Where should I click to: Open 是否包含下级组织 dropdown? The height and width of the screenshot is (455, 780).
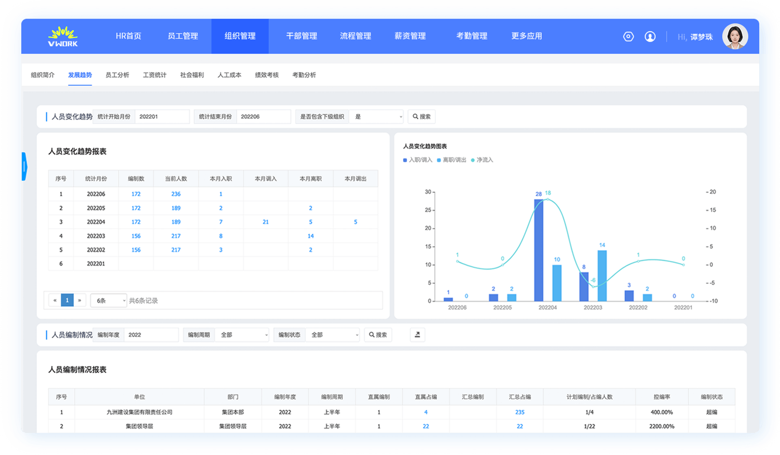(376, 117)
